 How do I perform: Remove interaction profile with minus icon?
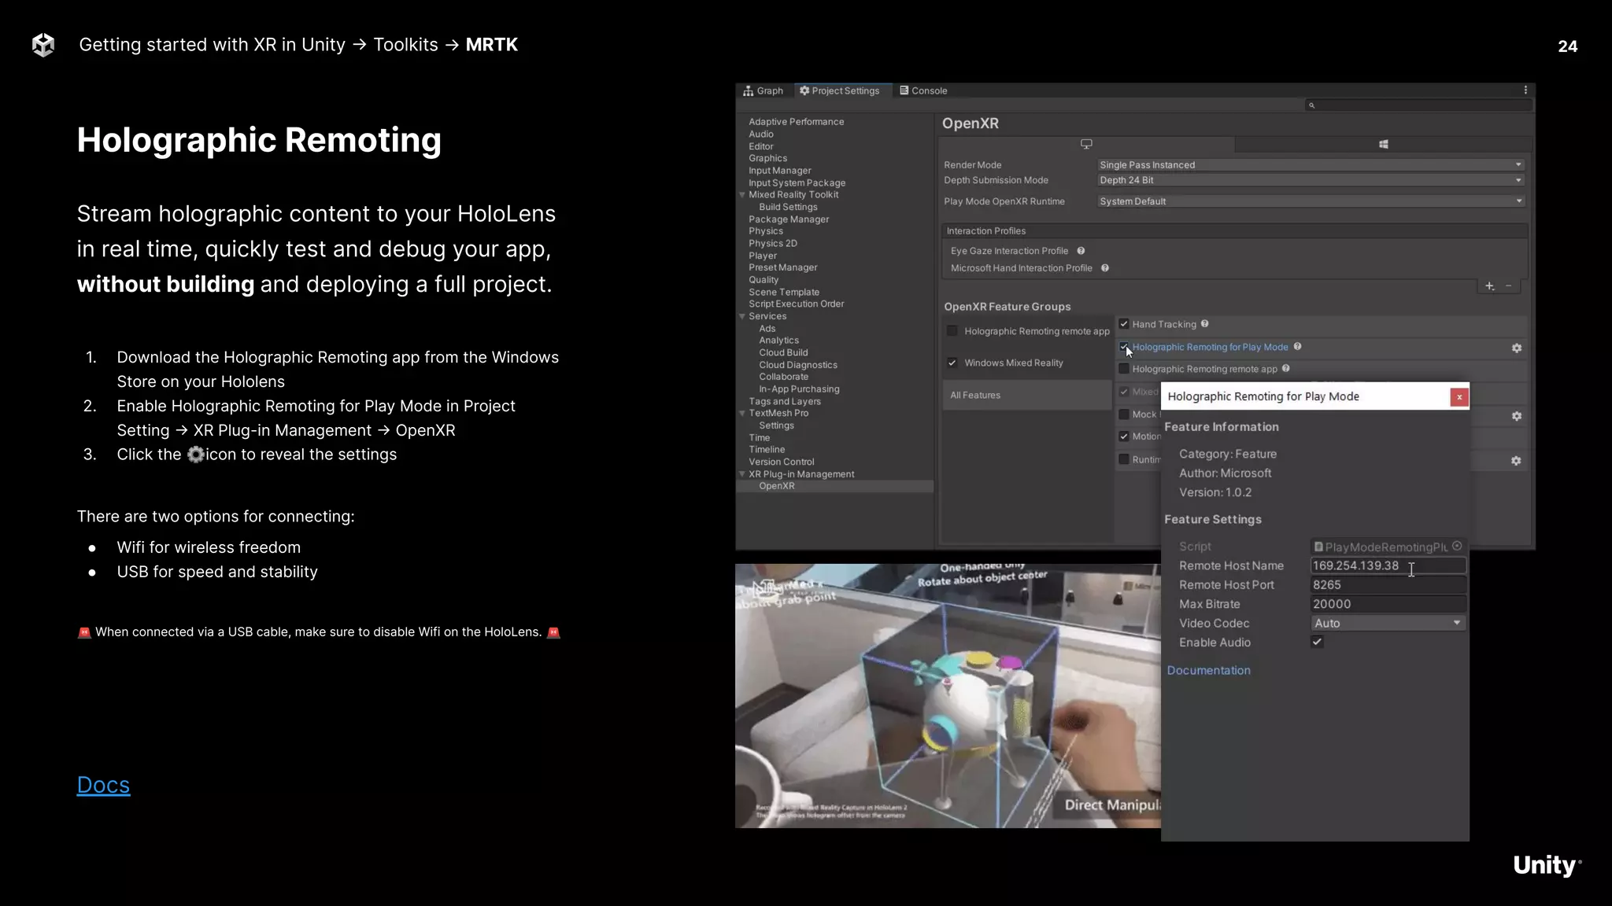pyautogui.click(x=1509, y=286)
